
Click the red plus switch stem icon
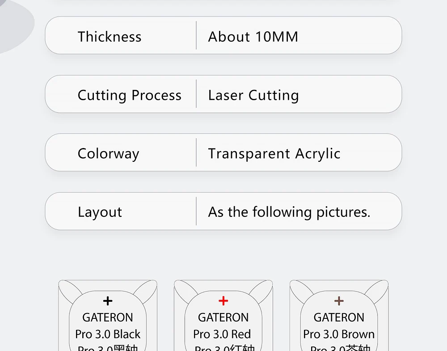pos(223,301)
